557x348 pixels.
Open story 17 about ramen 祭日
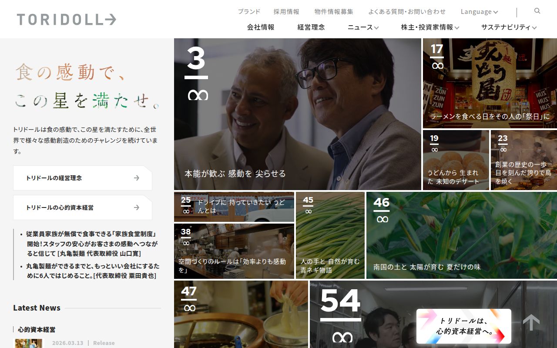pyautogui.click(x=490, y=83)
